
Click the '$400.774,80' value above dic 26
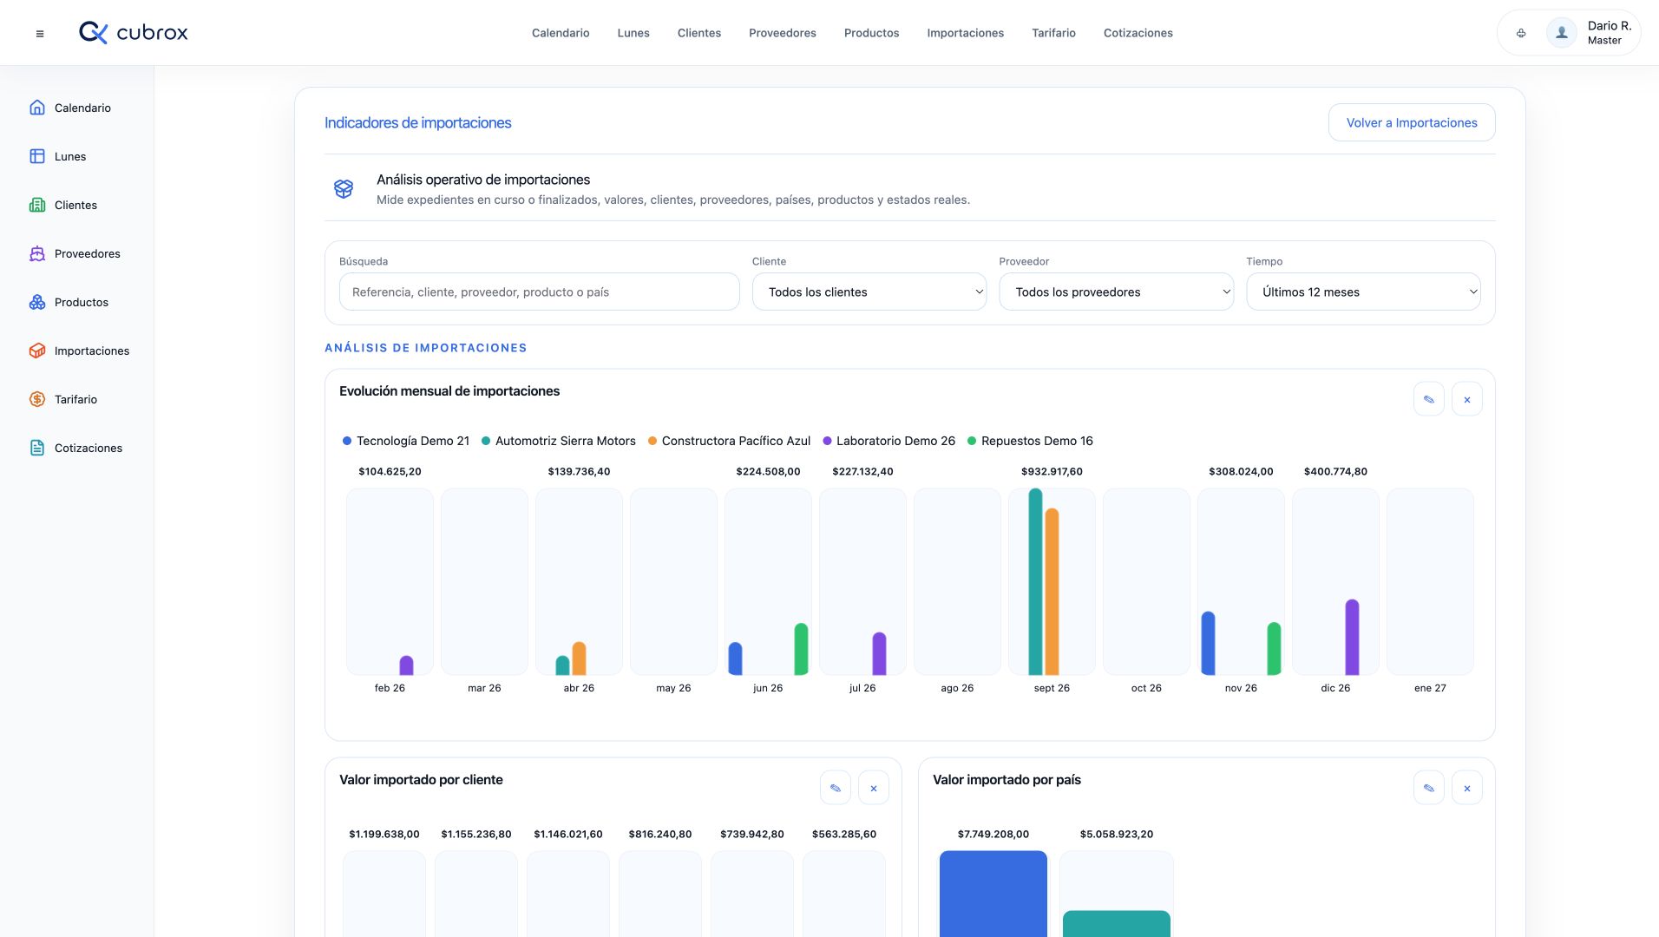click(x=1335, y=472)
